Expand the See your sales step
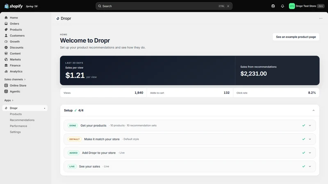The width and height of the screenshot is (328, 184). click(x=310, y=166)
